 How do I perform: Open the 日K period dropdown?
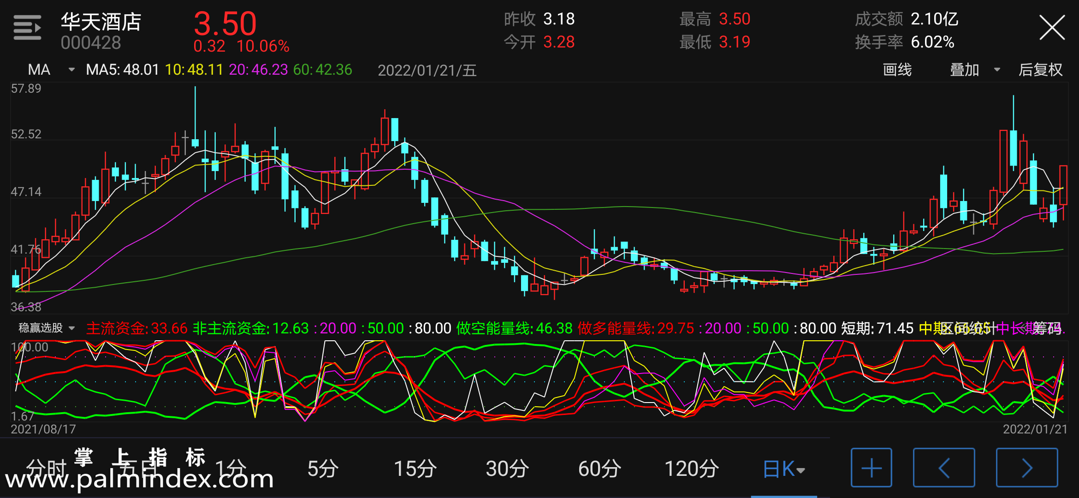pyautogui.click(x=784, y=469)
